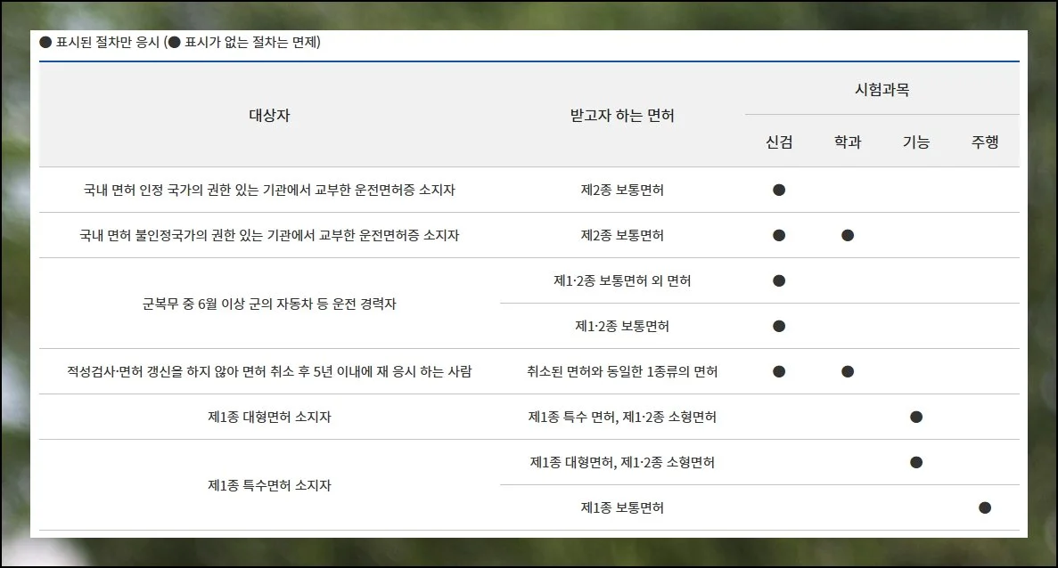Select the 받고자 하는 면허 column header
1058x568 pixels.
(x=622, y=116)
